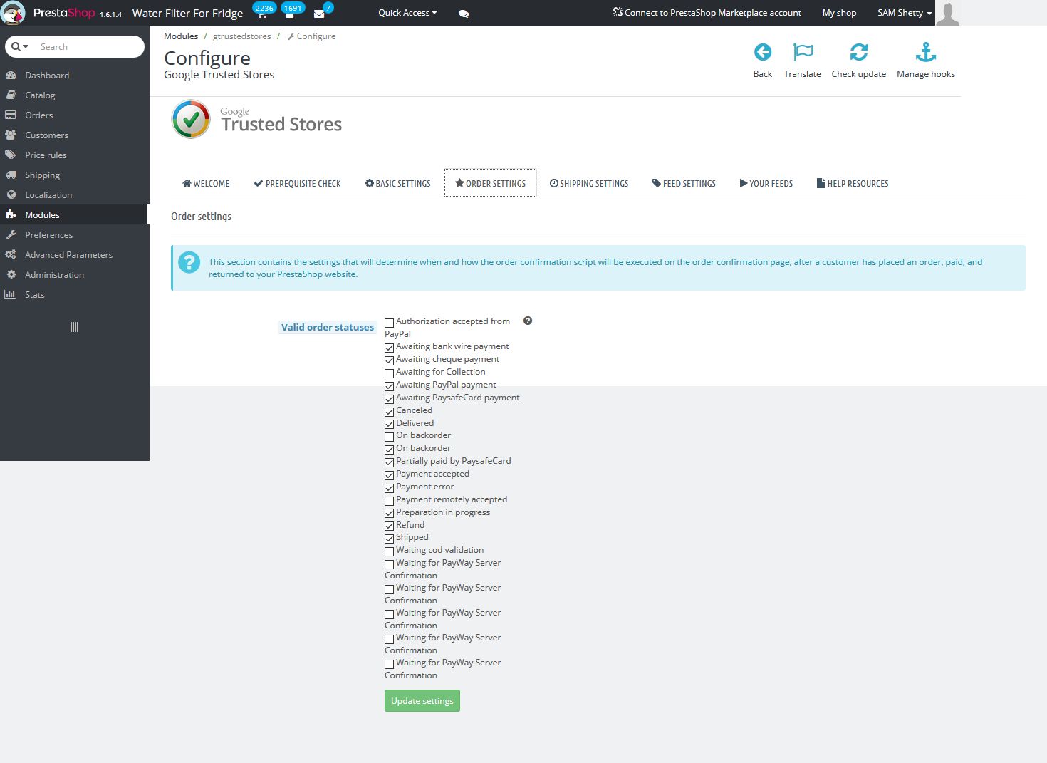This screenshot has width=1047, height=763.
Task: Click the Back arrow icon
Action: [x=762, y=52]
